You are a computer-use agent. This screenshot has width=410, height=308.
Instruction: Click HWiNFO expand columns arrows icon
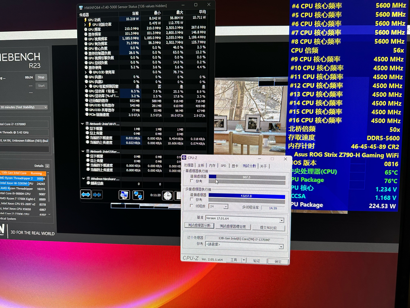pos(86,194)
